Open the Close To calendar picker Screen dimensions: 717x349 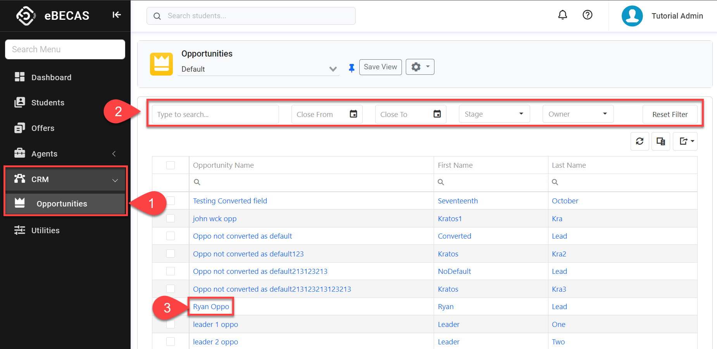[x=437, y=114]
